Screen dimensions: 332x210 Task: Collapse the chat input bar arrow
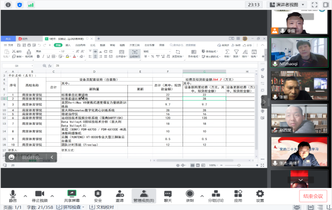pyautogui.click(x=52, y=157)
